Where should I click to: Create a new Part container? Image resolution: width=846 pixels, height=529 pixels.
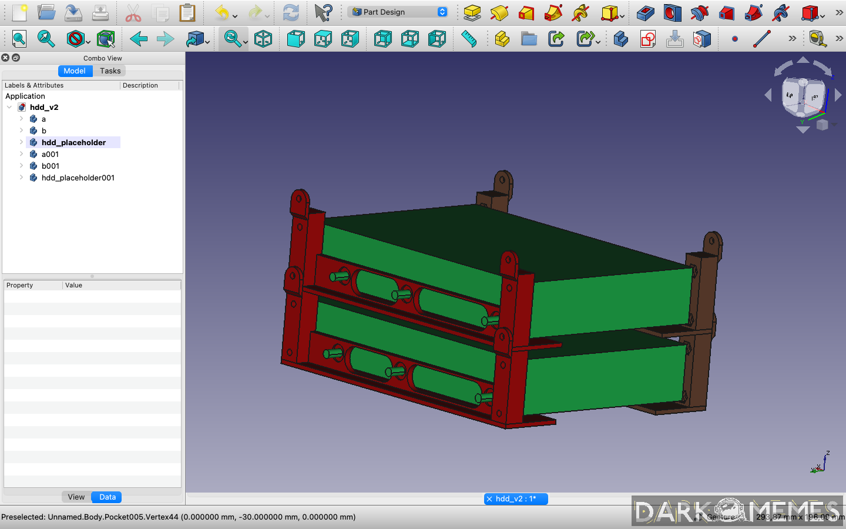pos(502,39)
